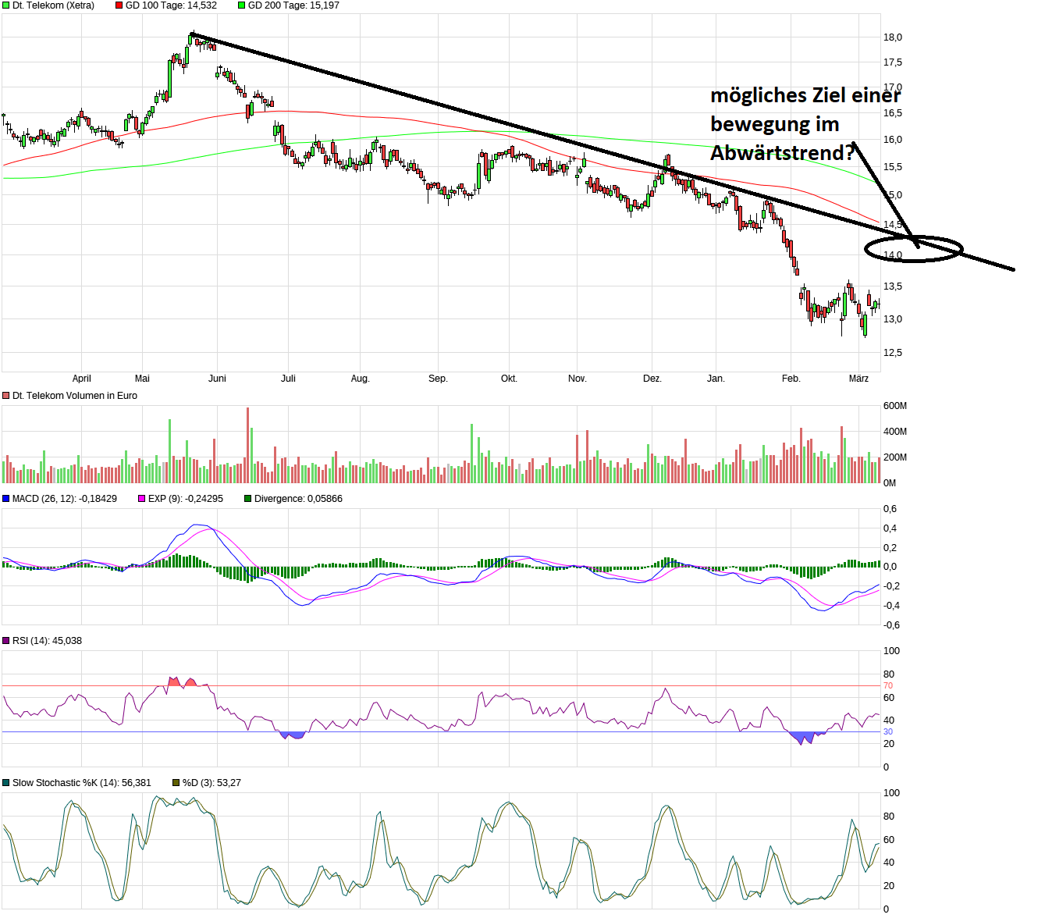Click the "Dt. Telekom (Xetra)" legend label
The image size is (1045, 918).
point(53,5)
